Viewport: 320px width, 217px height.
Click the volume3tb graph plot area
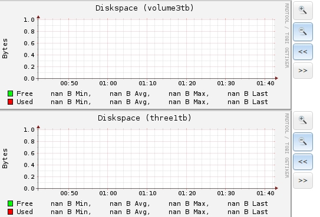[157, 49]
